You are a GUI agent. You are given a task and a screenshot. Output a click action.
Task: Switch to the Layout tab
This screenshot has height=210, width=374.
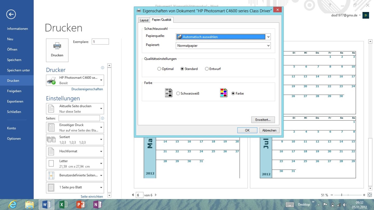(144, 20)
